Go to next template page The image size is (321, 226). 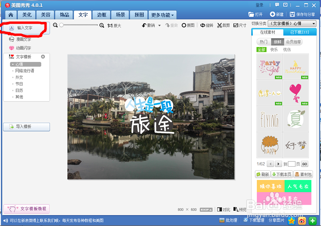[x=278, y=164]
